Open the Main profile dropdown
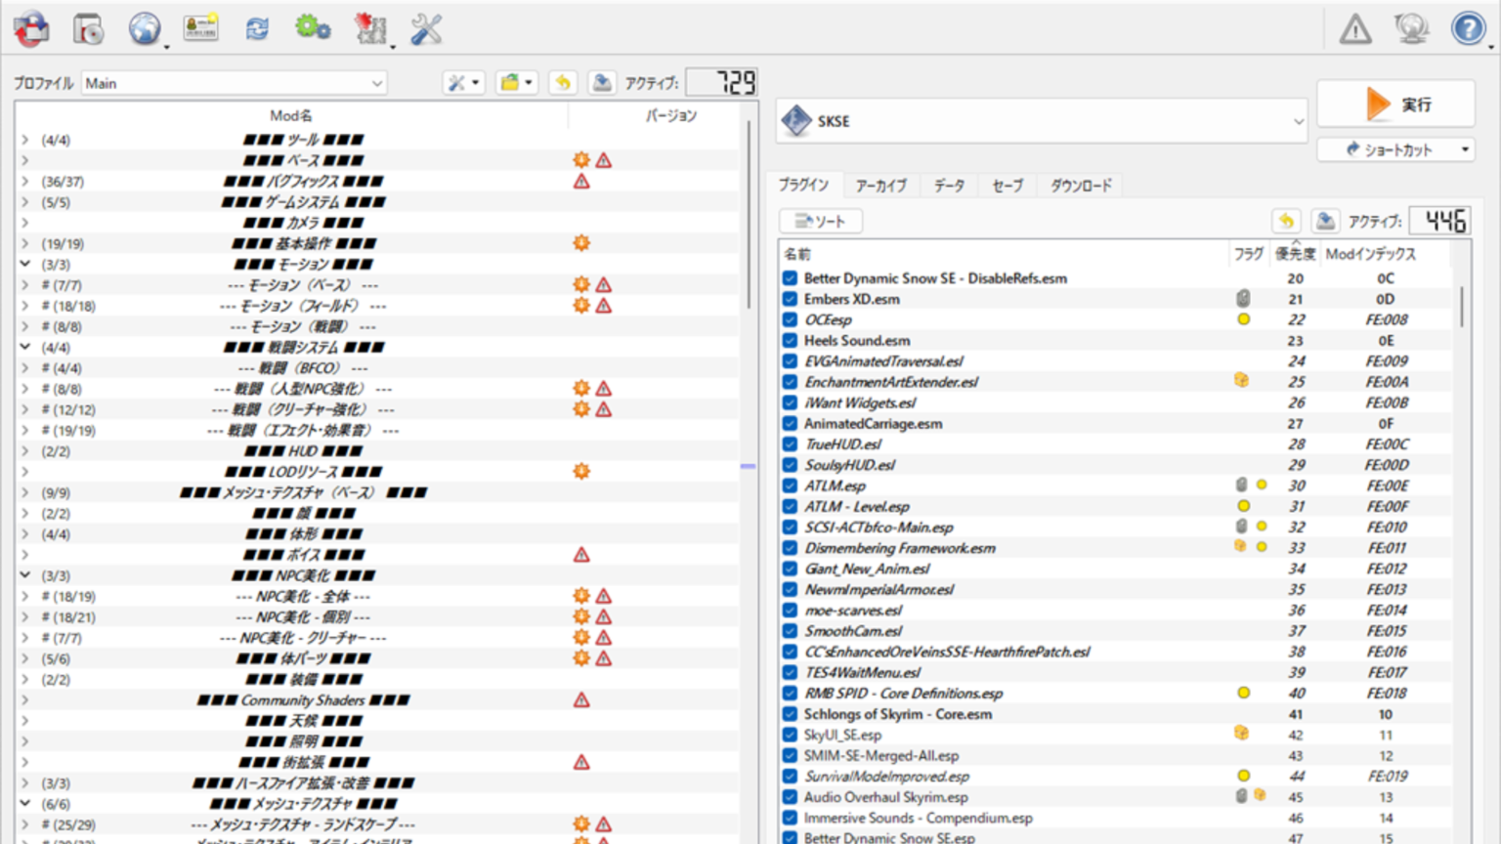1501x844 pixels. coord(234,83)
